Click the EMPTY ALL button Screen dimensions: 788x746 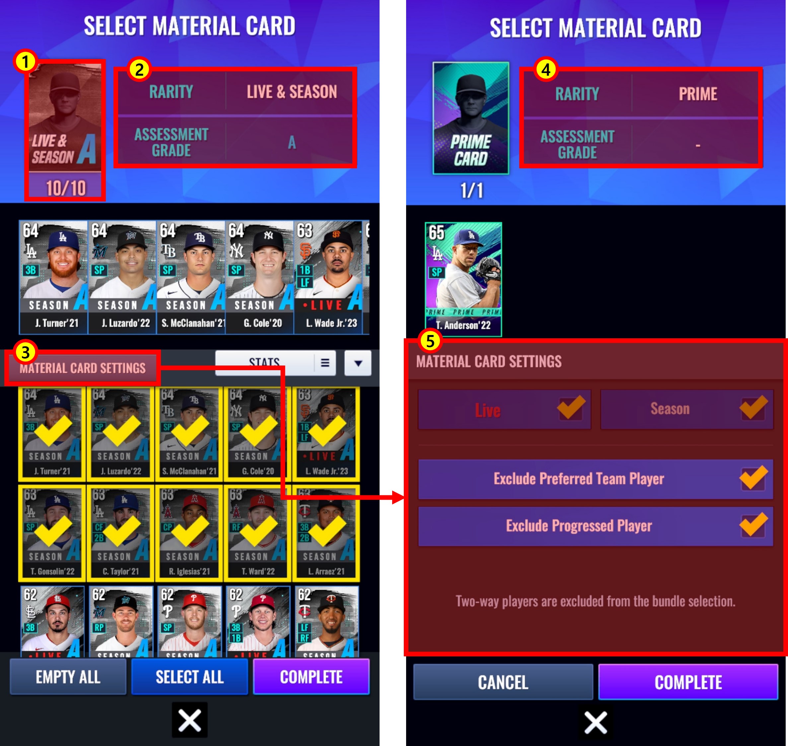(68, 677)
